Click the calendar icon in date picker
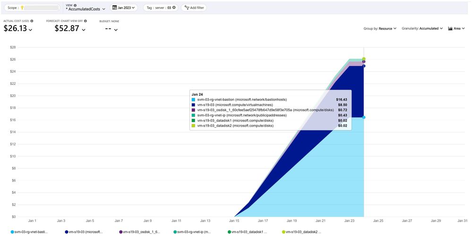 tap(114, 8)
